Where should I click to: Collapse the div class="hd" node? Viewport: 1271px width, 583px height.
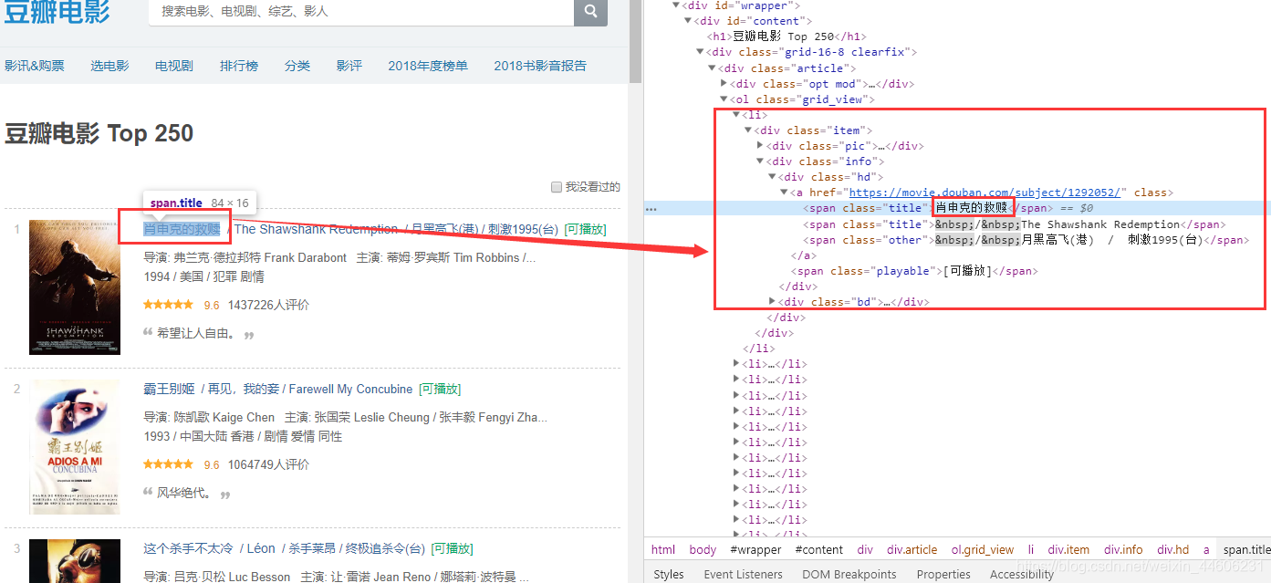(x=772, y=177)
